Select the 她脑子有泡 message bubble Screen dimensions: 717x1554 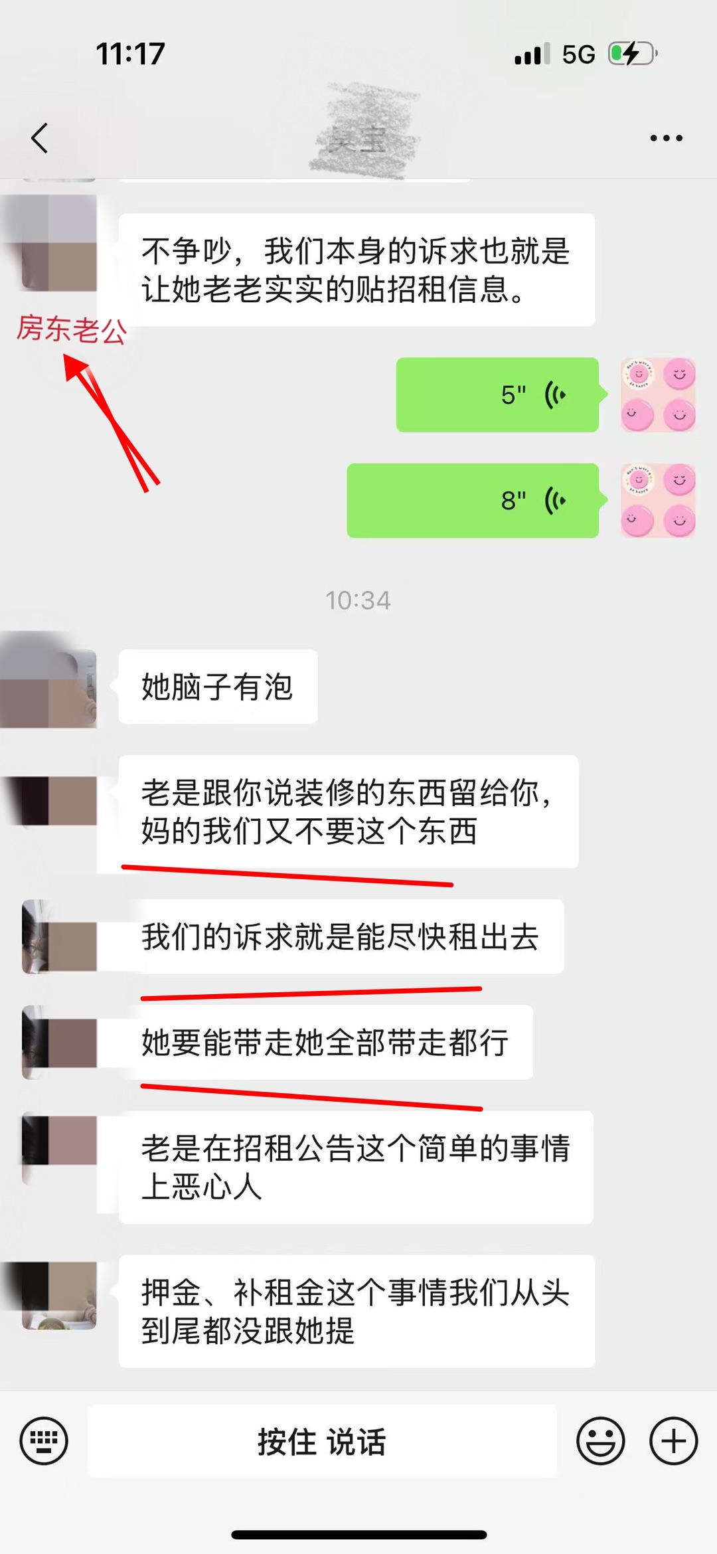(218, 687)
